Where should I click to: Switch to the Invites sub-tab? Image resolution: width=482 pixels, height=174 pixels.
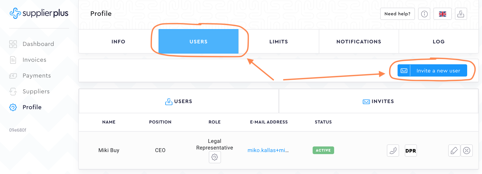point(378,102)
